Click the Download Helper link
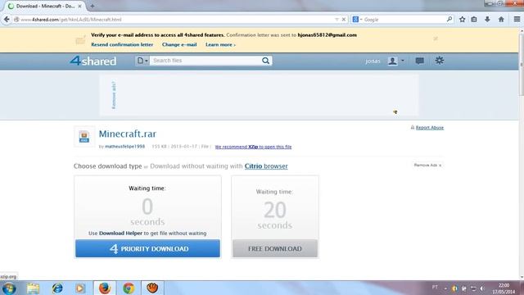This screenshot has height=295, width=524. (120, 233)
